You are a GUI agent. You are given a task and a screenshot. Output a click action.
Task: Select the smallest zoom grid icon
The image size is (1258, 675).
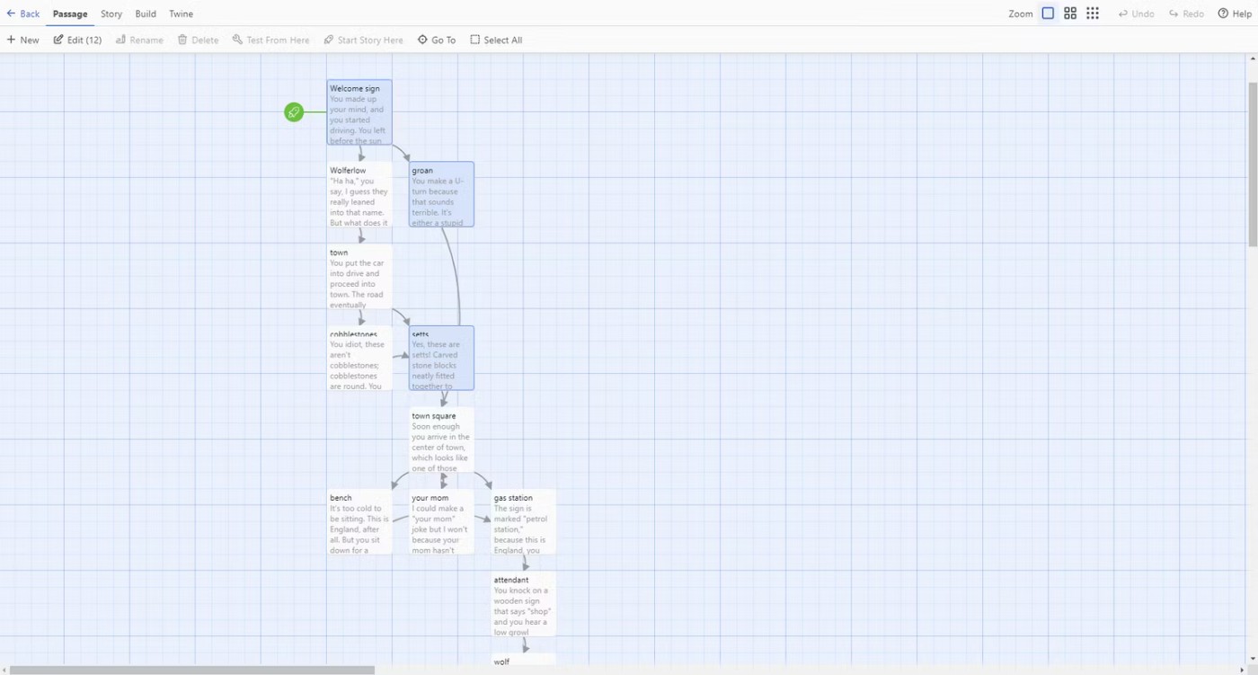pyautogui.click(x=1093, y=13)
